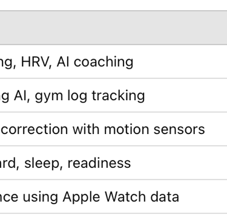Click the word "Watch" in last row
This screenshot has height=221, width=227.
tap(125, 197)
